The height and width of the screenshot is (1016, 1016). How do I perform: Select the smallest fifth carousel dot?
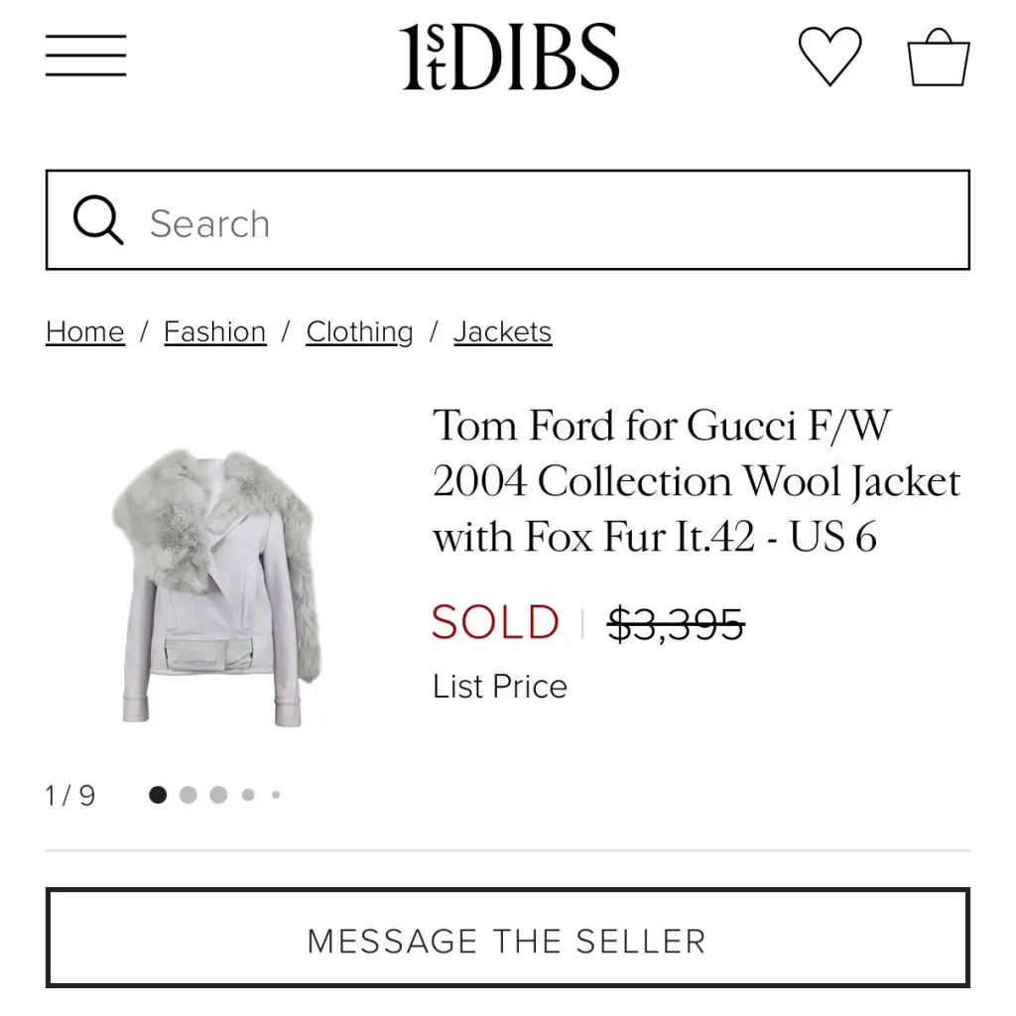pos(276,795)
